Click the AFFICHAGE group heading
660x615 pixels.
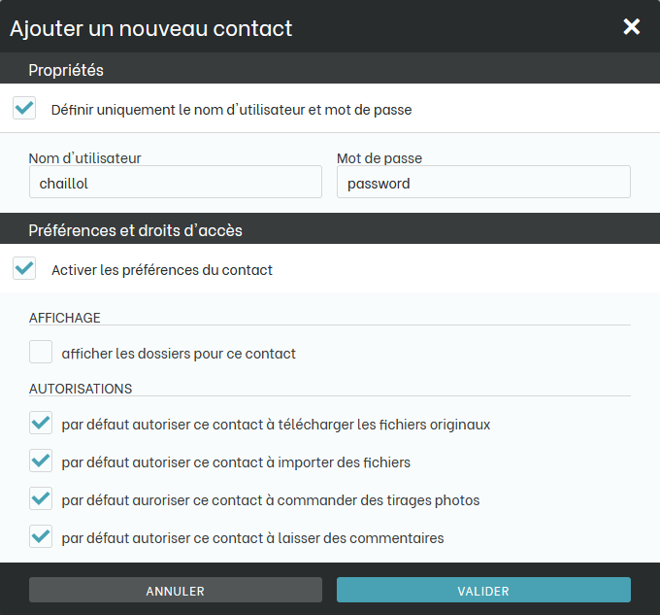pyautogui.click(x=65, y=318)
